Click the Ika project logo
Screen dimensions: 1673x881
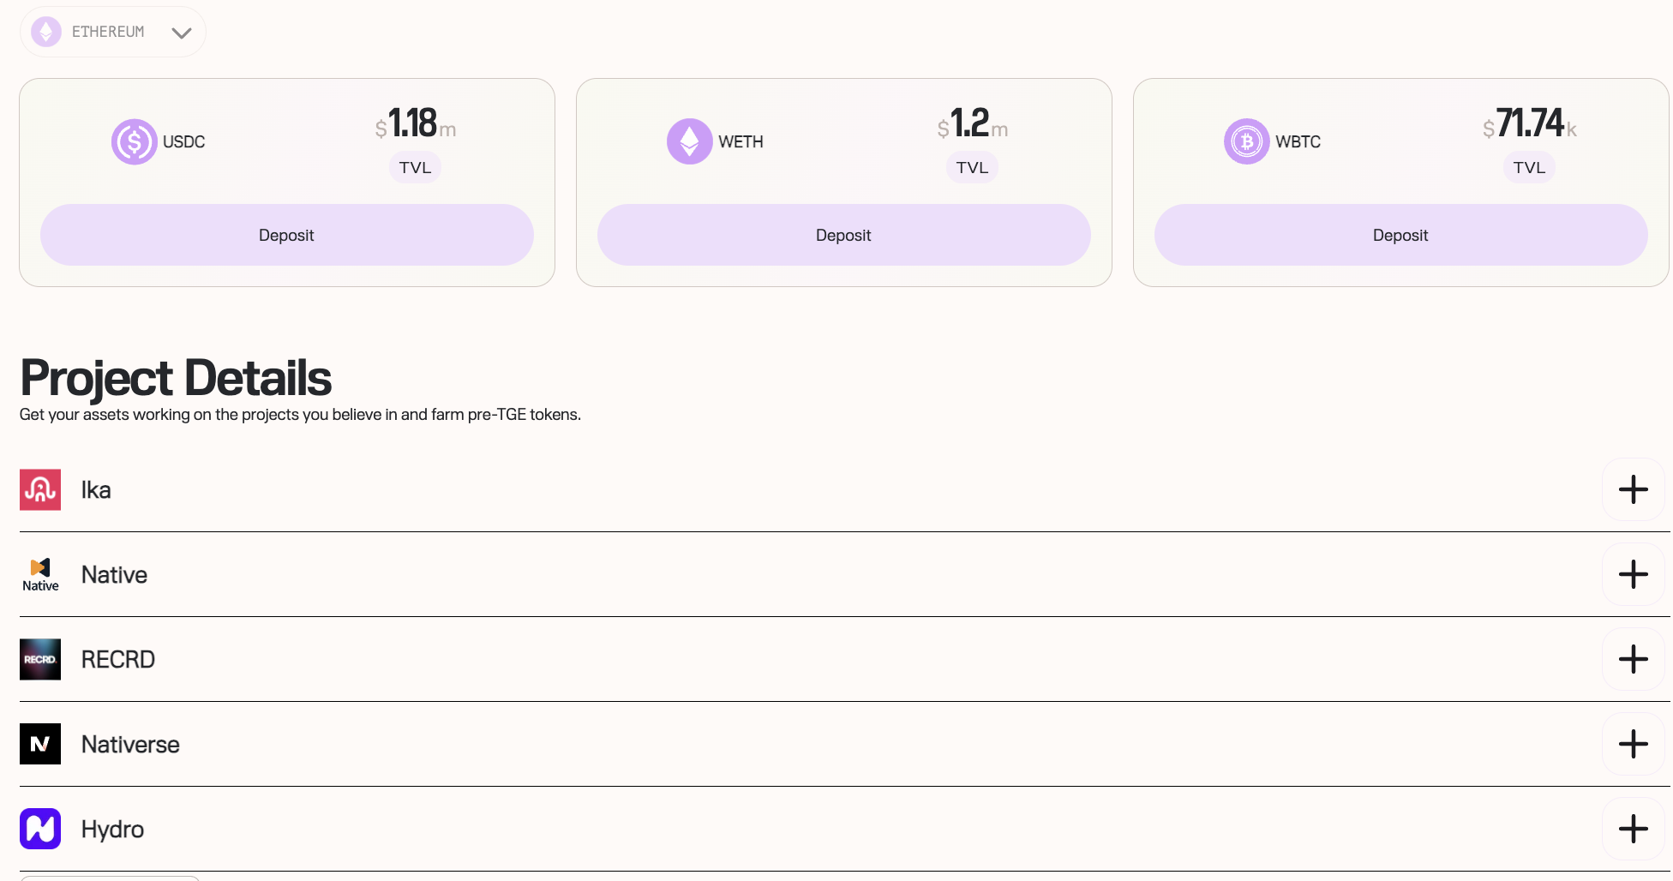click(40, 489)
